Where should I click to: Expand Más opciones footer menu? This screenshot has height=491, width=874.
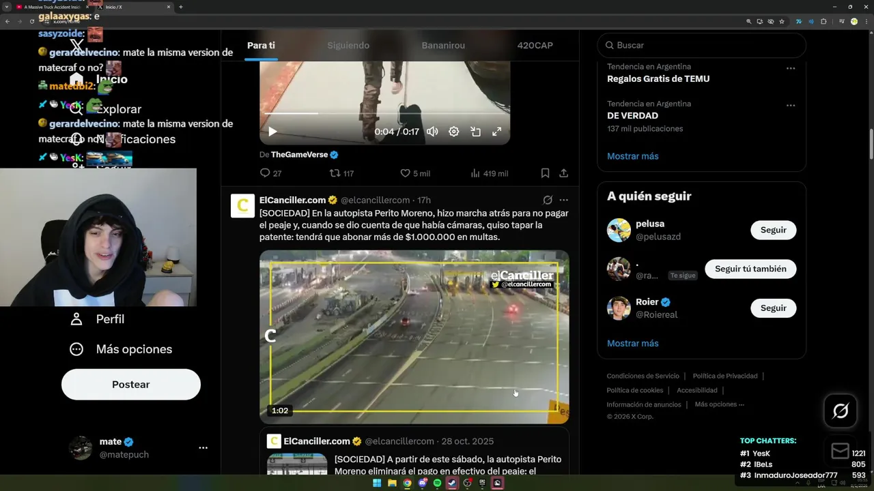720,404
